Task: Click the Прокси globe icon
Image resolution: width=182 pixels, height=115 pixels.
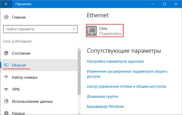Action: [6, 113]
